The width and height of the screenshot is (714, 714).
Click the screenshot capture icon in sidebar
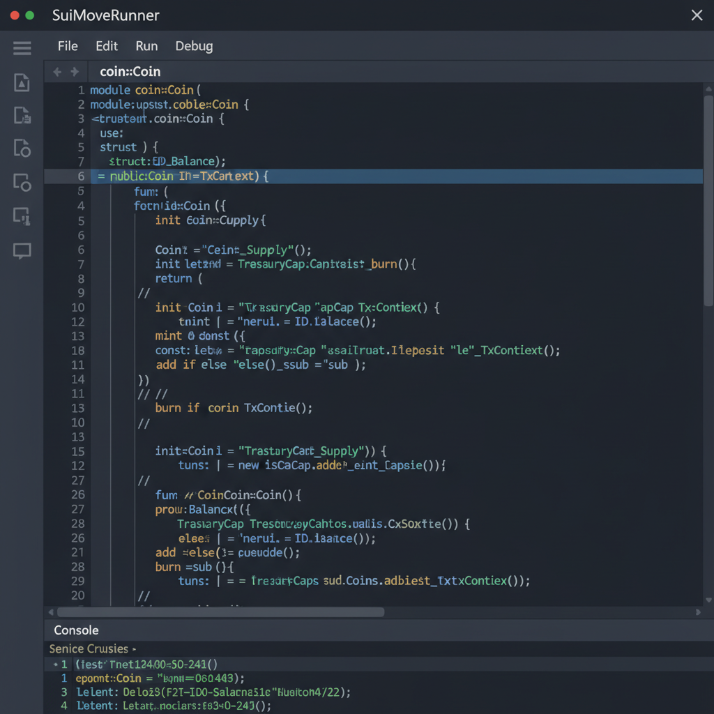pos(22,216)
